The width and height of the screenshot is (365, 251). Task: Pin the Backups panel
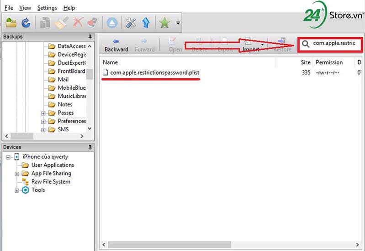tap(90, 37)
